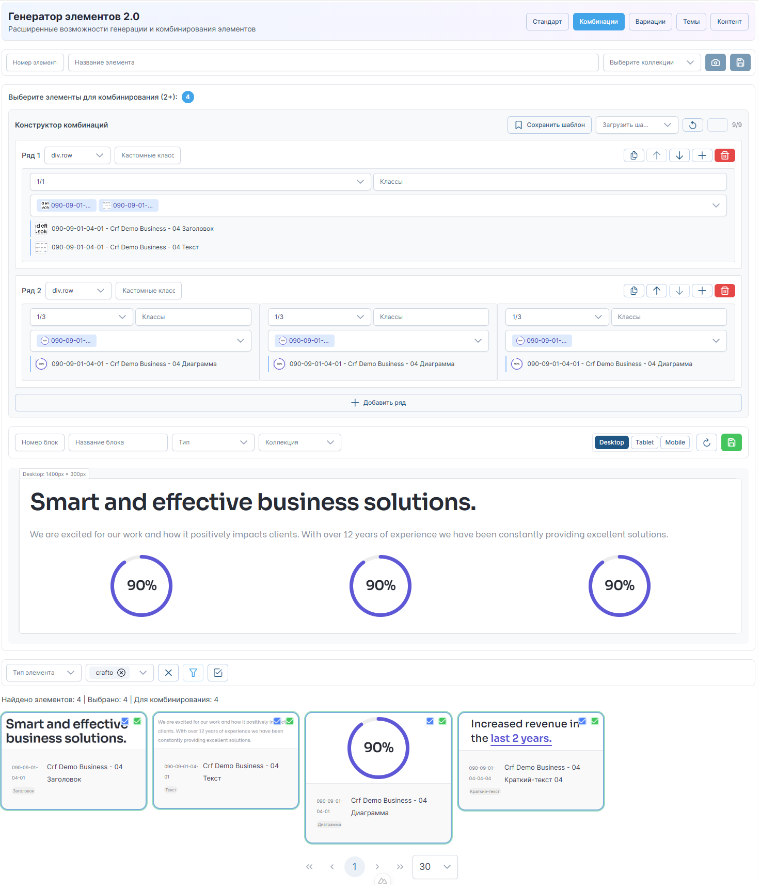Click the reset constructor circular arrow icon
Image resolution: width=760 pixels, height=890 pixels.
click(693, 125)
